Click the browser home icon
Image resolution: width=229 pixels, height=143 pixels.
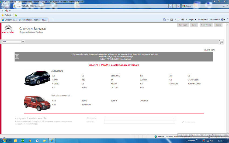[165, 20]
